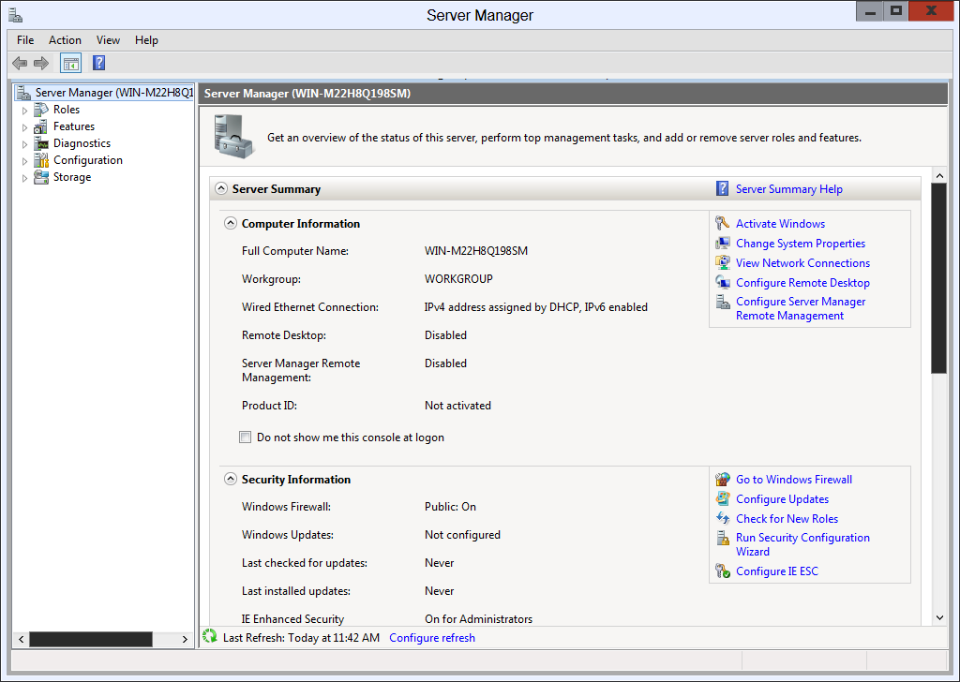Open the View menu

tap(108, 40)
